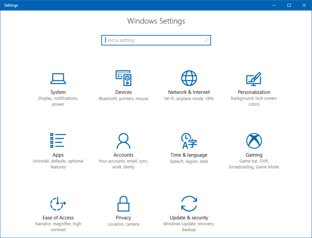Click the Gaming label

coord(254,155)
